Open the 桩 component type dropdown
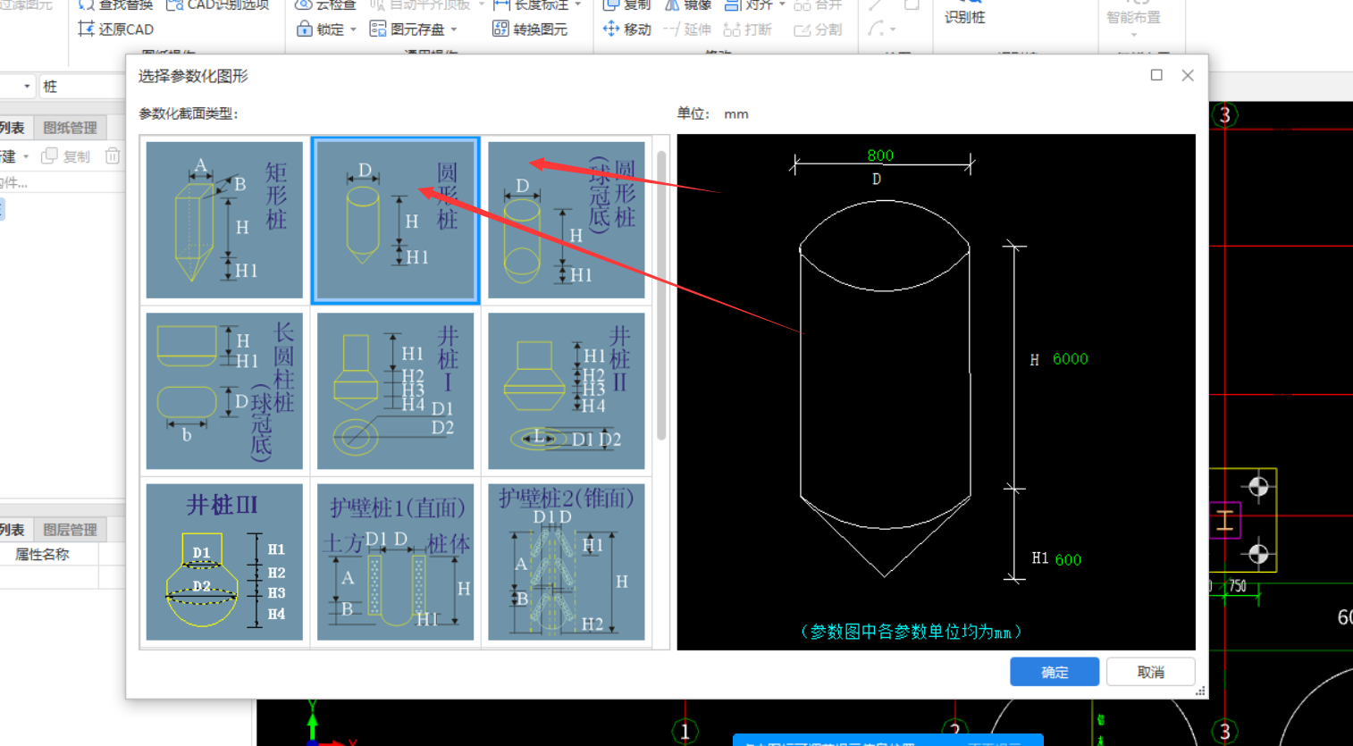Screen dimensions: 1353x746 pos(82,87)
